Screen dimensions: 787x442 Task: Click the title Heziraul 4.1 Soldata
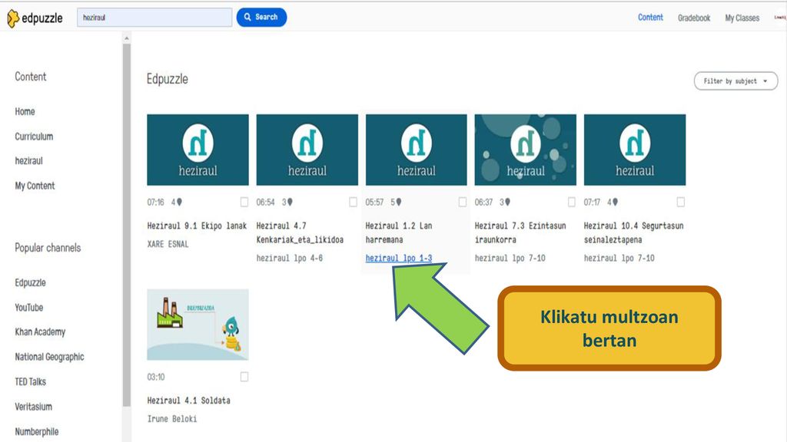point(189,401)
